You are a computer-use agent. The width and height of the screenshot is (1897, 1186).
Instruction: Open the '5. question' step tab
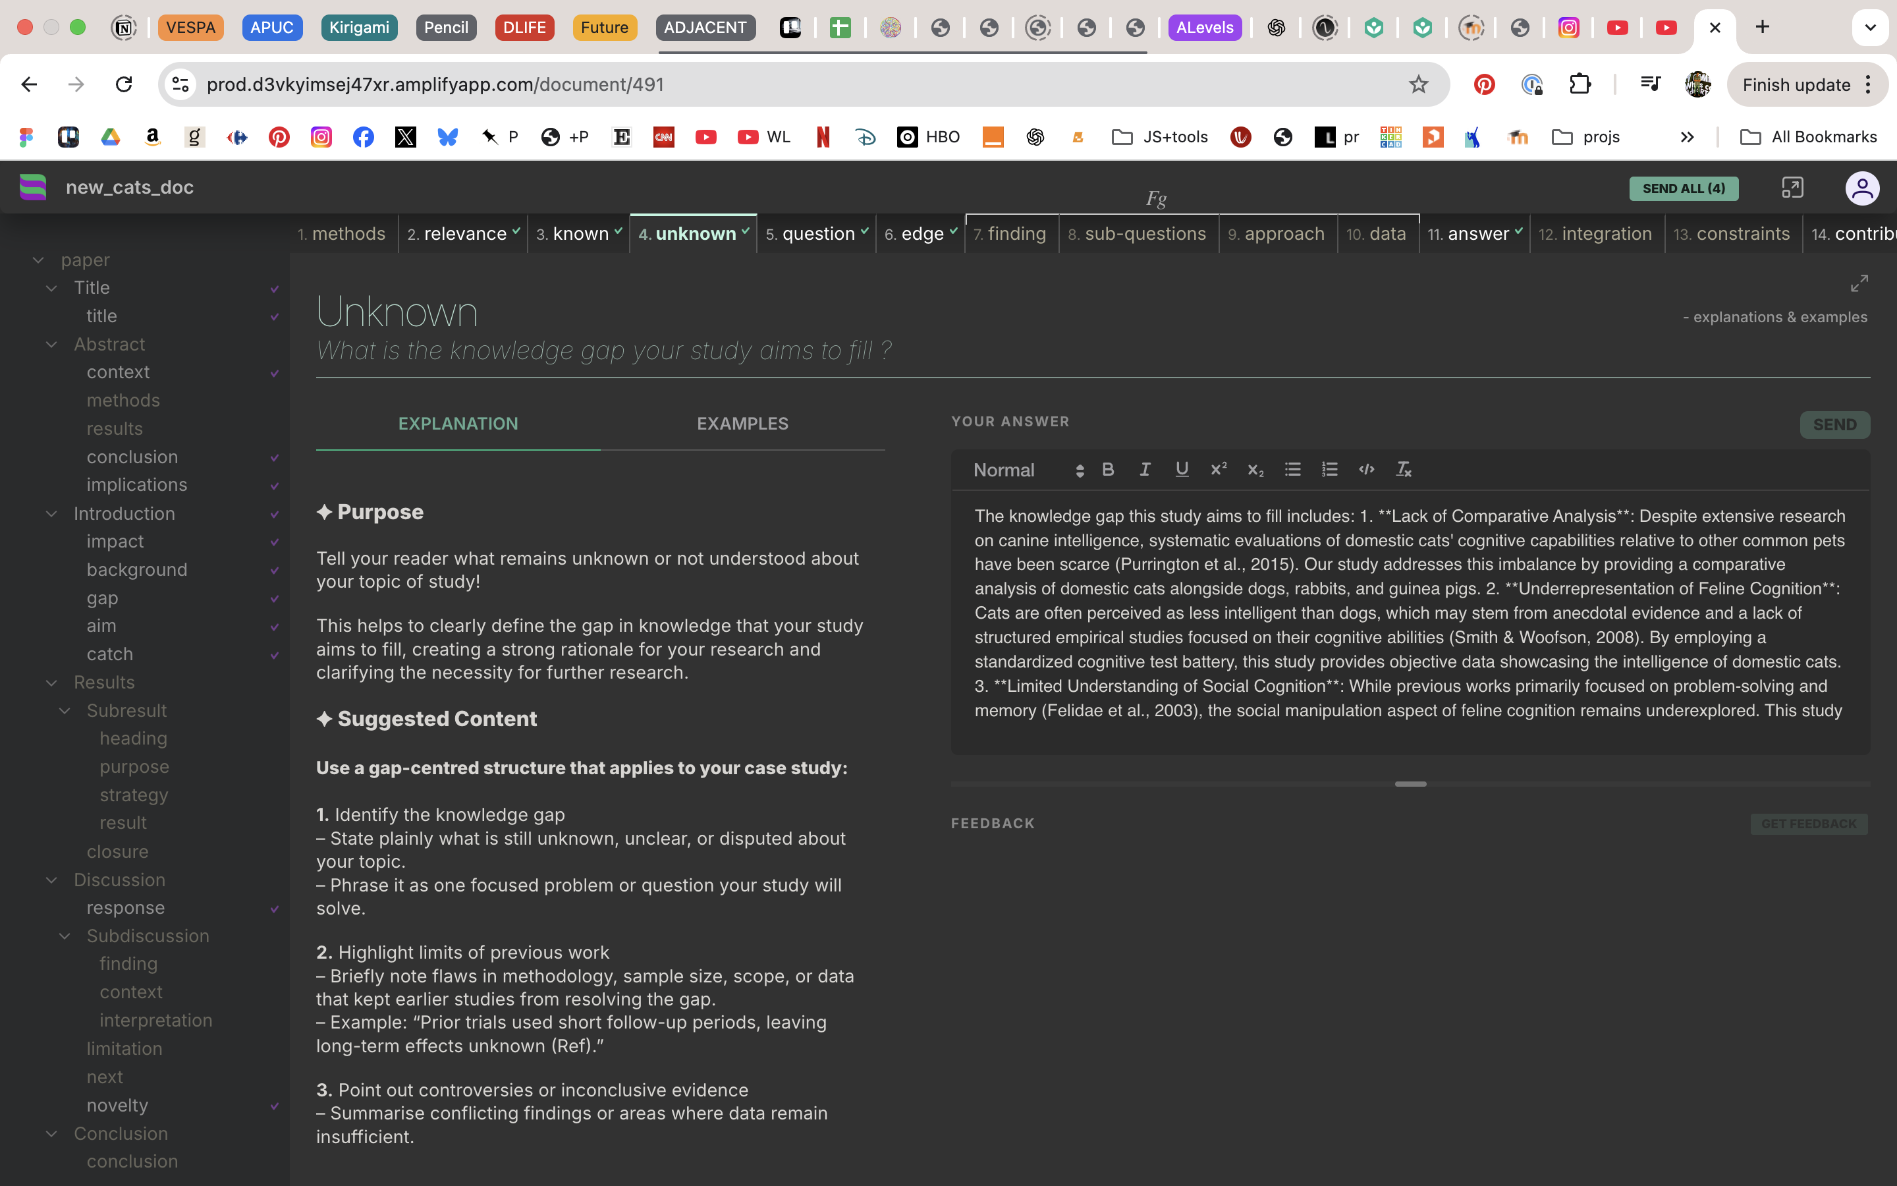coord(816,234)
